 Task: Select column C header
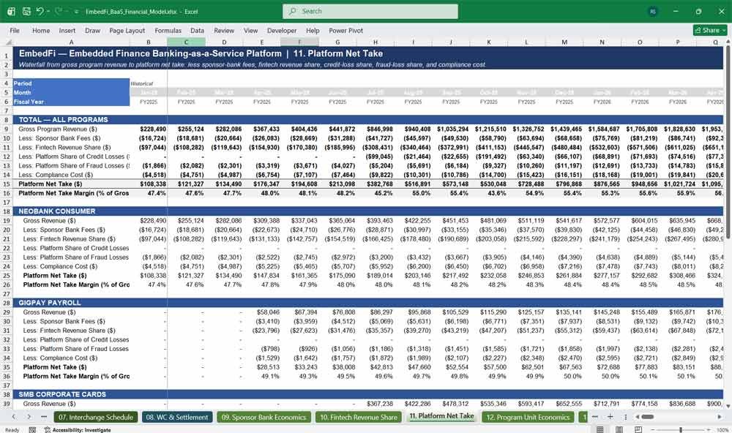(186, 42)
